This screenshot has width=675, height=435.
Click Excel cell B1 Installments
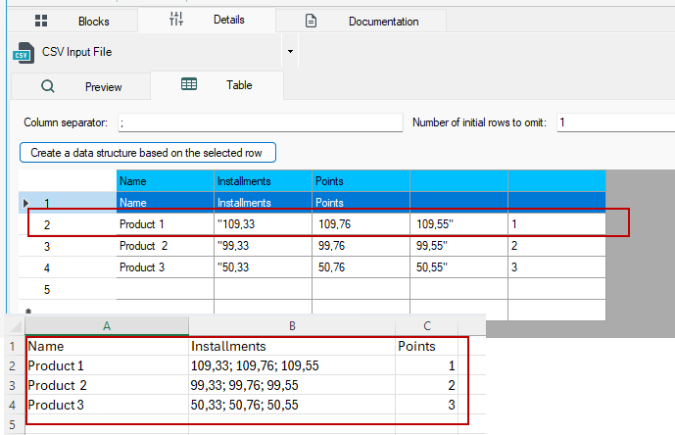(x=292, y=346)
